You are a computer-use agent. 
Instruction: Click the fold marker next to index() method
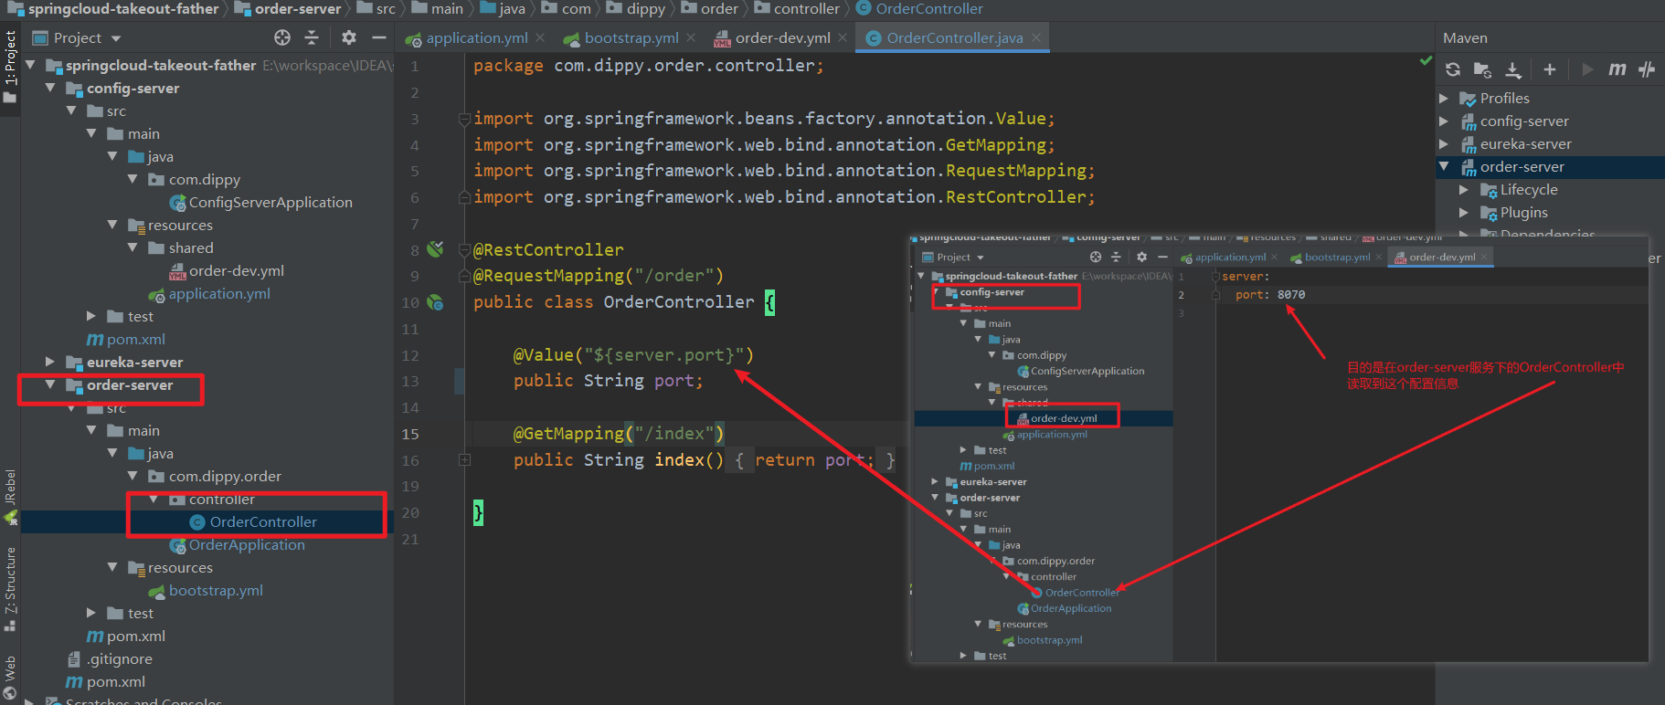tap(464, 460)
